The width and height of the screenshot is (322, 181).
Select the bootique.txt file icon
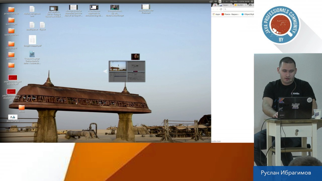(32, 25)
